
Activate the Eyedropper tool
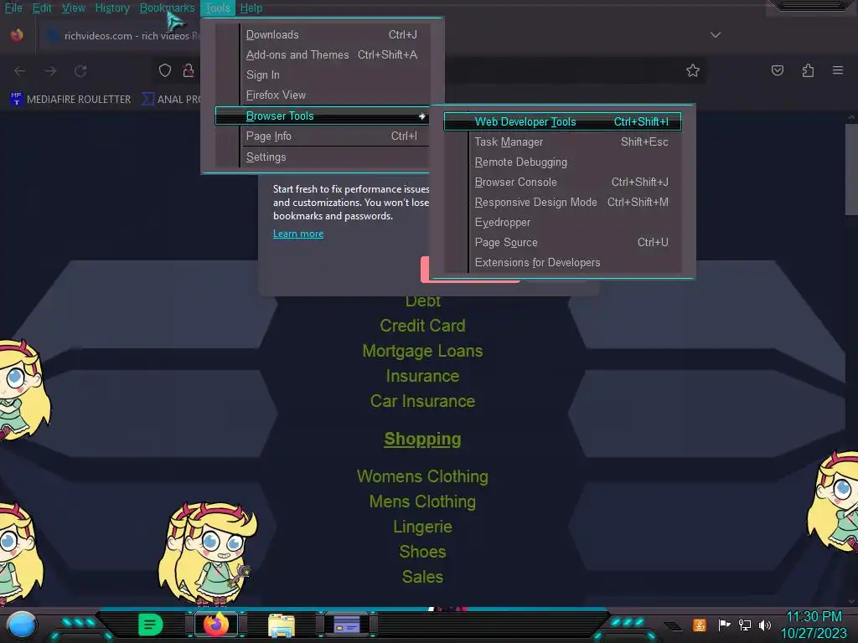tap(562, 223)
